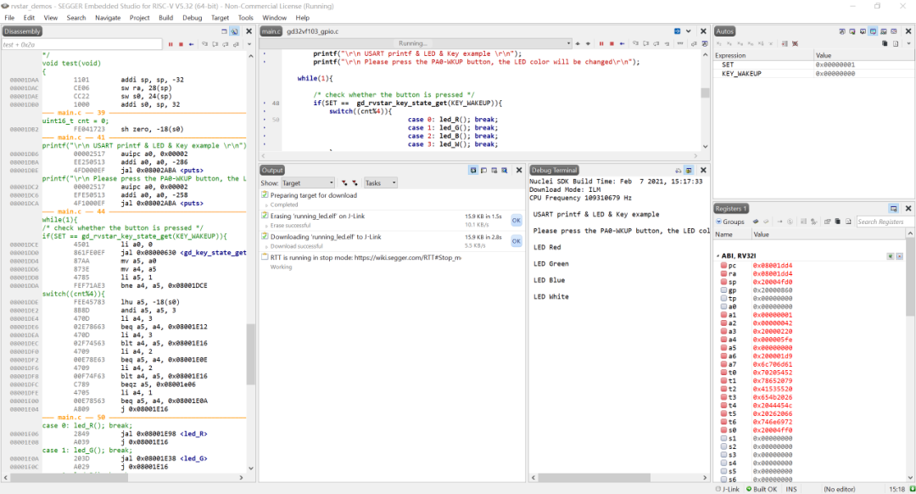Click OK for Downloading running_led.elf task
916x494 pixels.
(517, 241)
